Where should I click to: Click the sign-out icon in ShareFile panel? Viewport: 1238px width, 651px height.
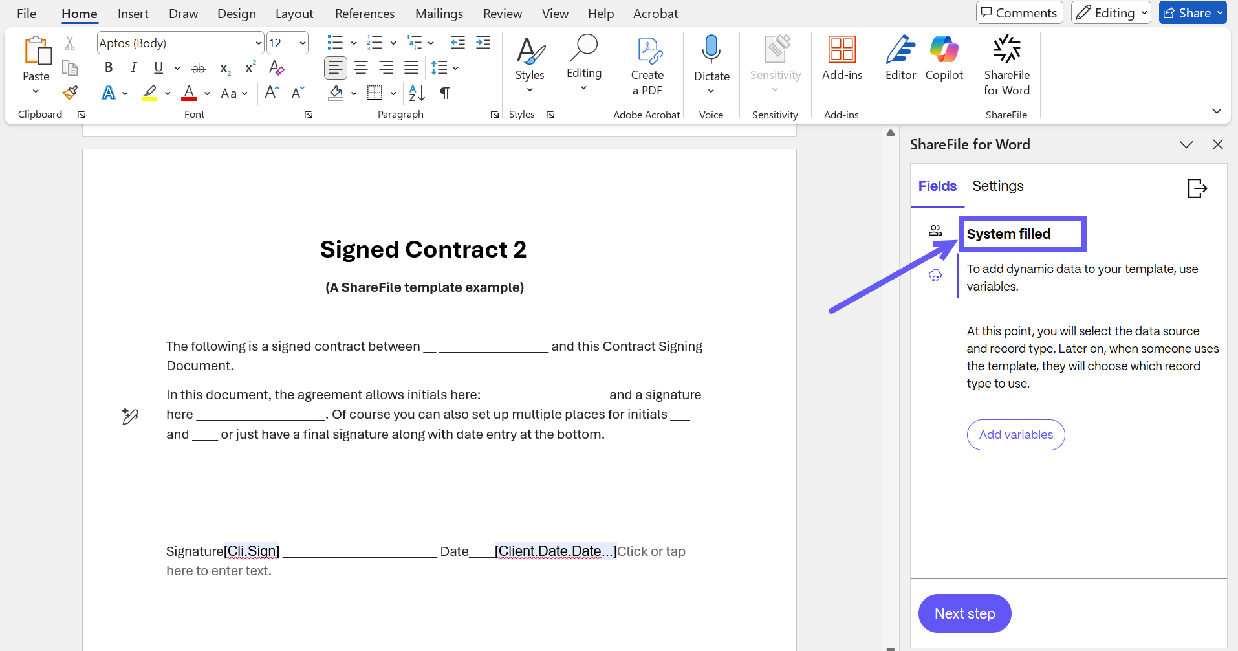pyautogui.click(x=1197, y=188)
